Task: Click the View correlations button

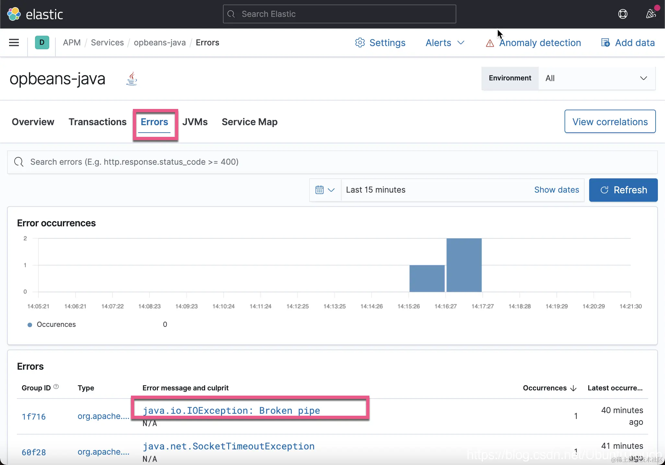Action: (610, 122)
